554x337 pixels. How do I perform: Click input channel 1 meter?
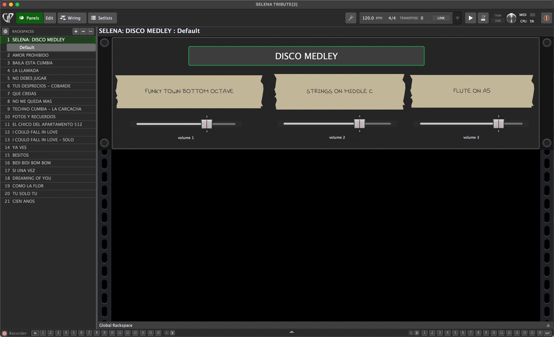(43, 333)
